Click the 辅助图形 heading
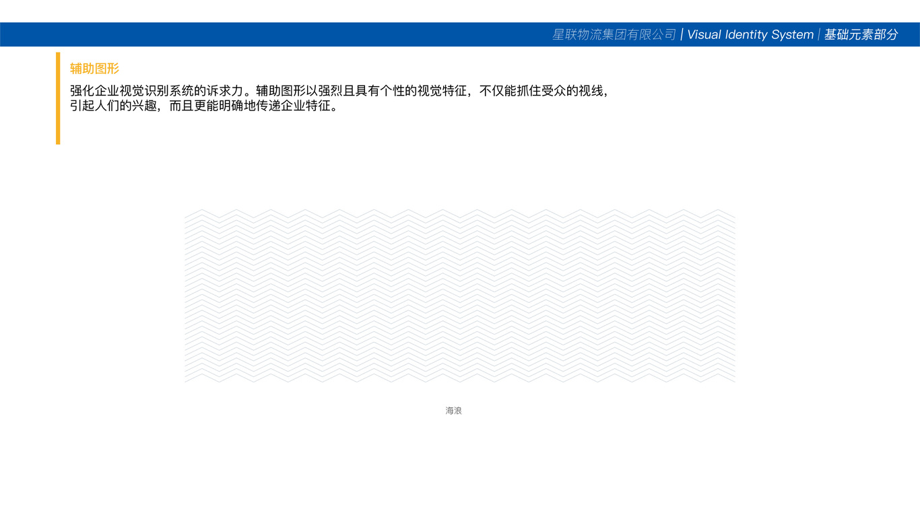This screenshot has width=920, height=517. (x=94, y=69)
